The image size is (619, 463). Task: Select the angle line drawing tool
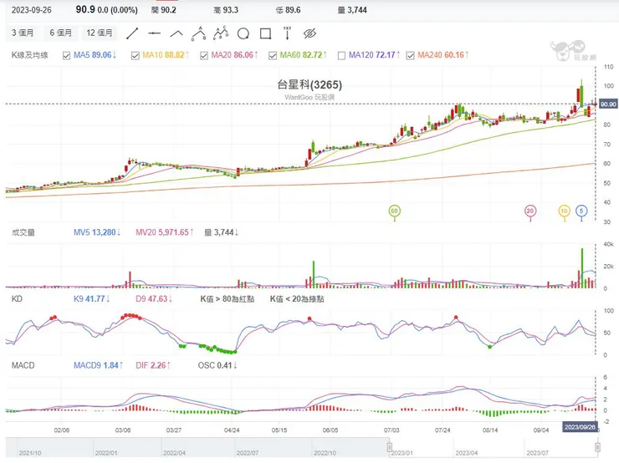pyautogui.click(x=176, y=33)
